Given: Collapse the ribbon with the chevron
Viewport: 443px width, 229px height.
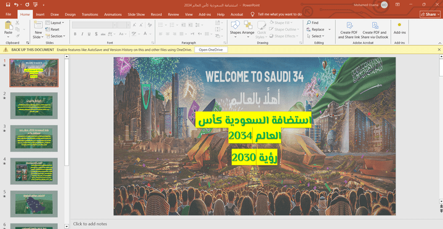Looking at the screenshot, I should [x=439, y=43].
